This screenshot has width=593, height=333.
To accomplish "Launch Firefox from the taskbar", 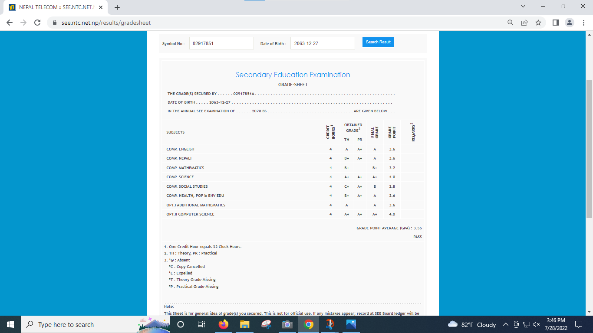I will coord(224,324).
